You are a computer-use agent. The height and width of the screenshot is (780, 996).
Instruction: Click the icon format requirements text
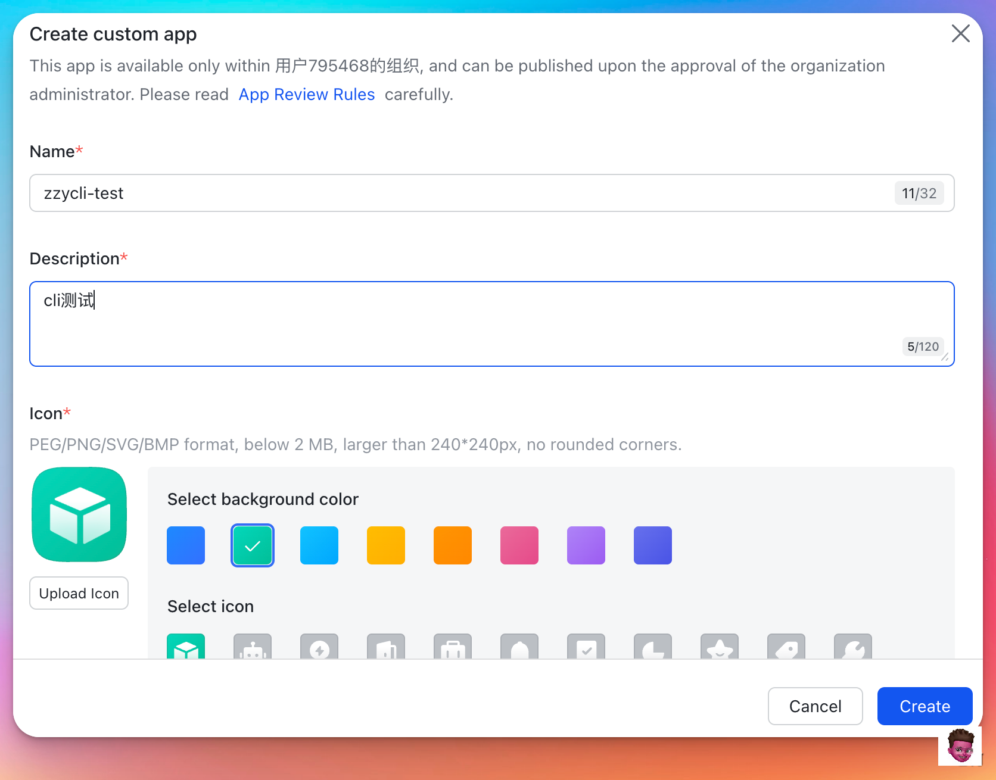[356, 445]
